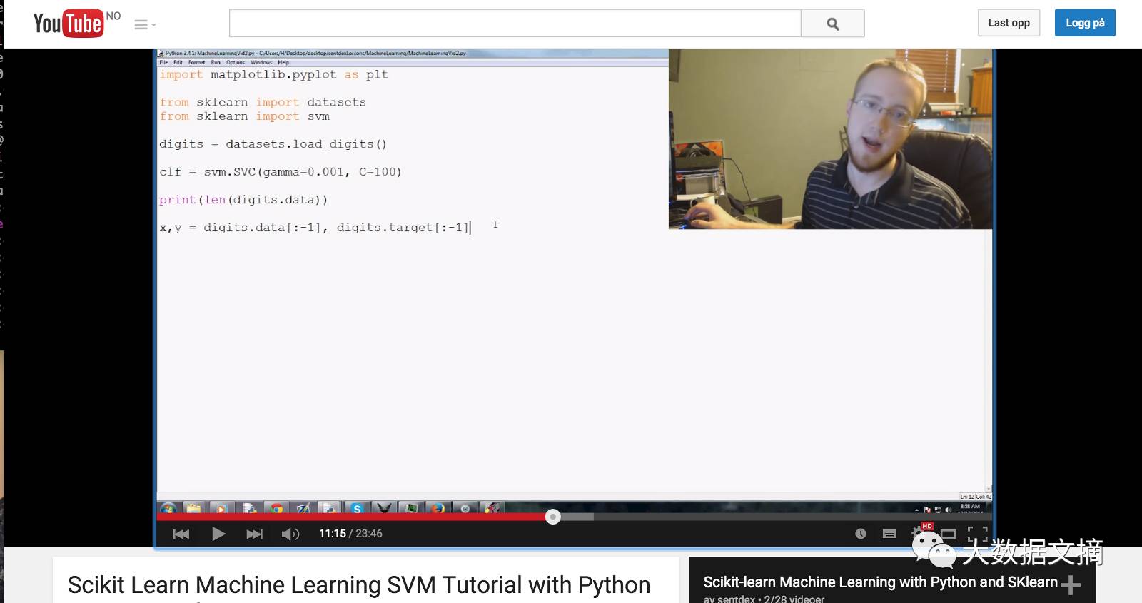Click the red video progress bar scrubber

point(553,517)
